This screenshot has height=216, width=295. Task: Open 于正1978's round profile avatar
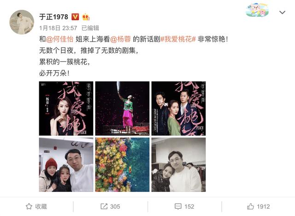[x=22, y=22]
